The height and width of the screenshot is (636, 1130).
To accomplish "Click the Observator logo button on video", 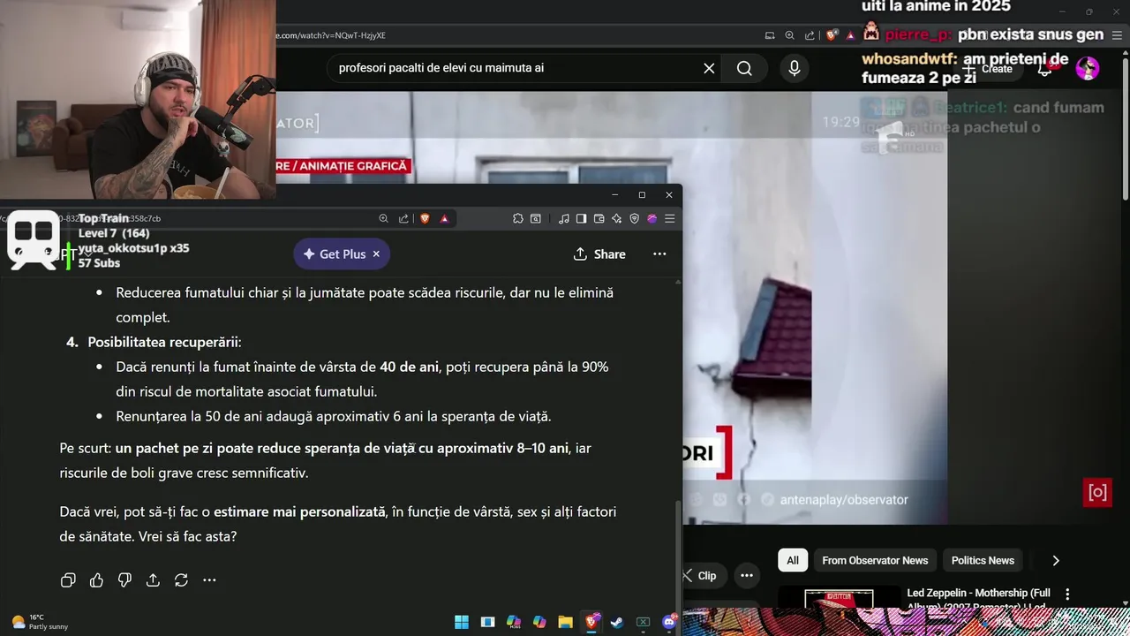I will (1097, 493).
